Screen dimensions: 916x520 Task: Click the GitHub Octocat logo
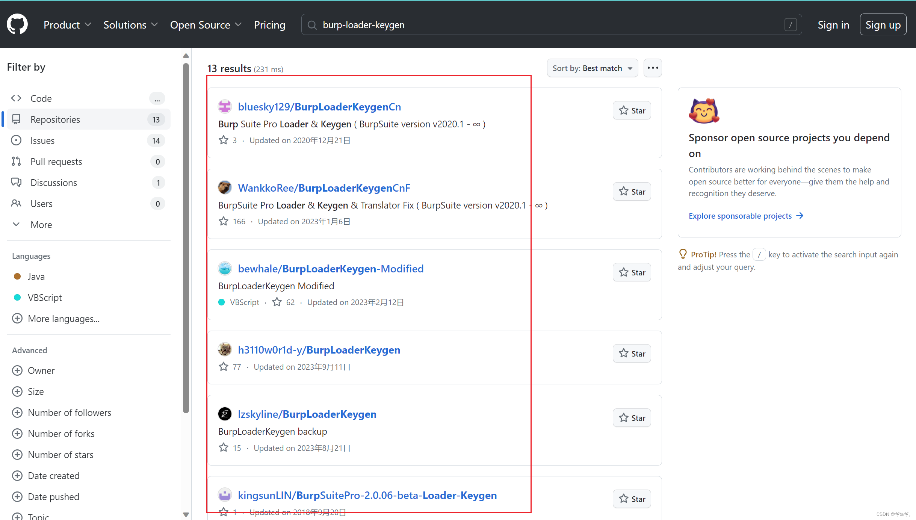click(x=17, y=24)
